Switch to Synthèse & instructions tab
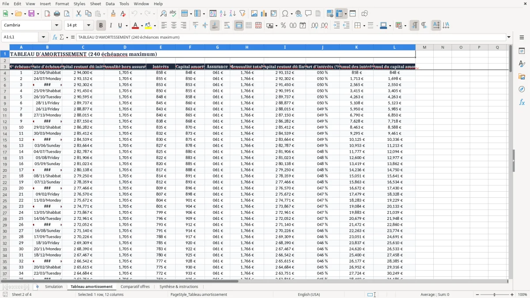 click(x=179, y=287)
